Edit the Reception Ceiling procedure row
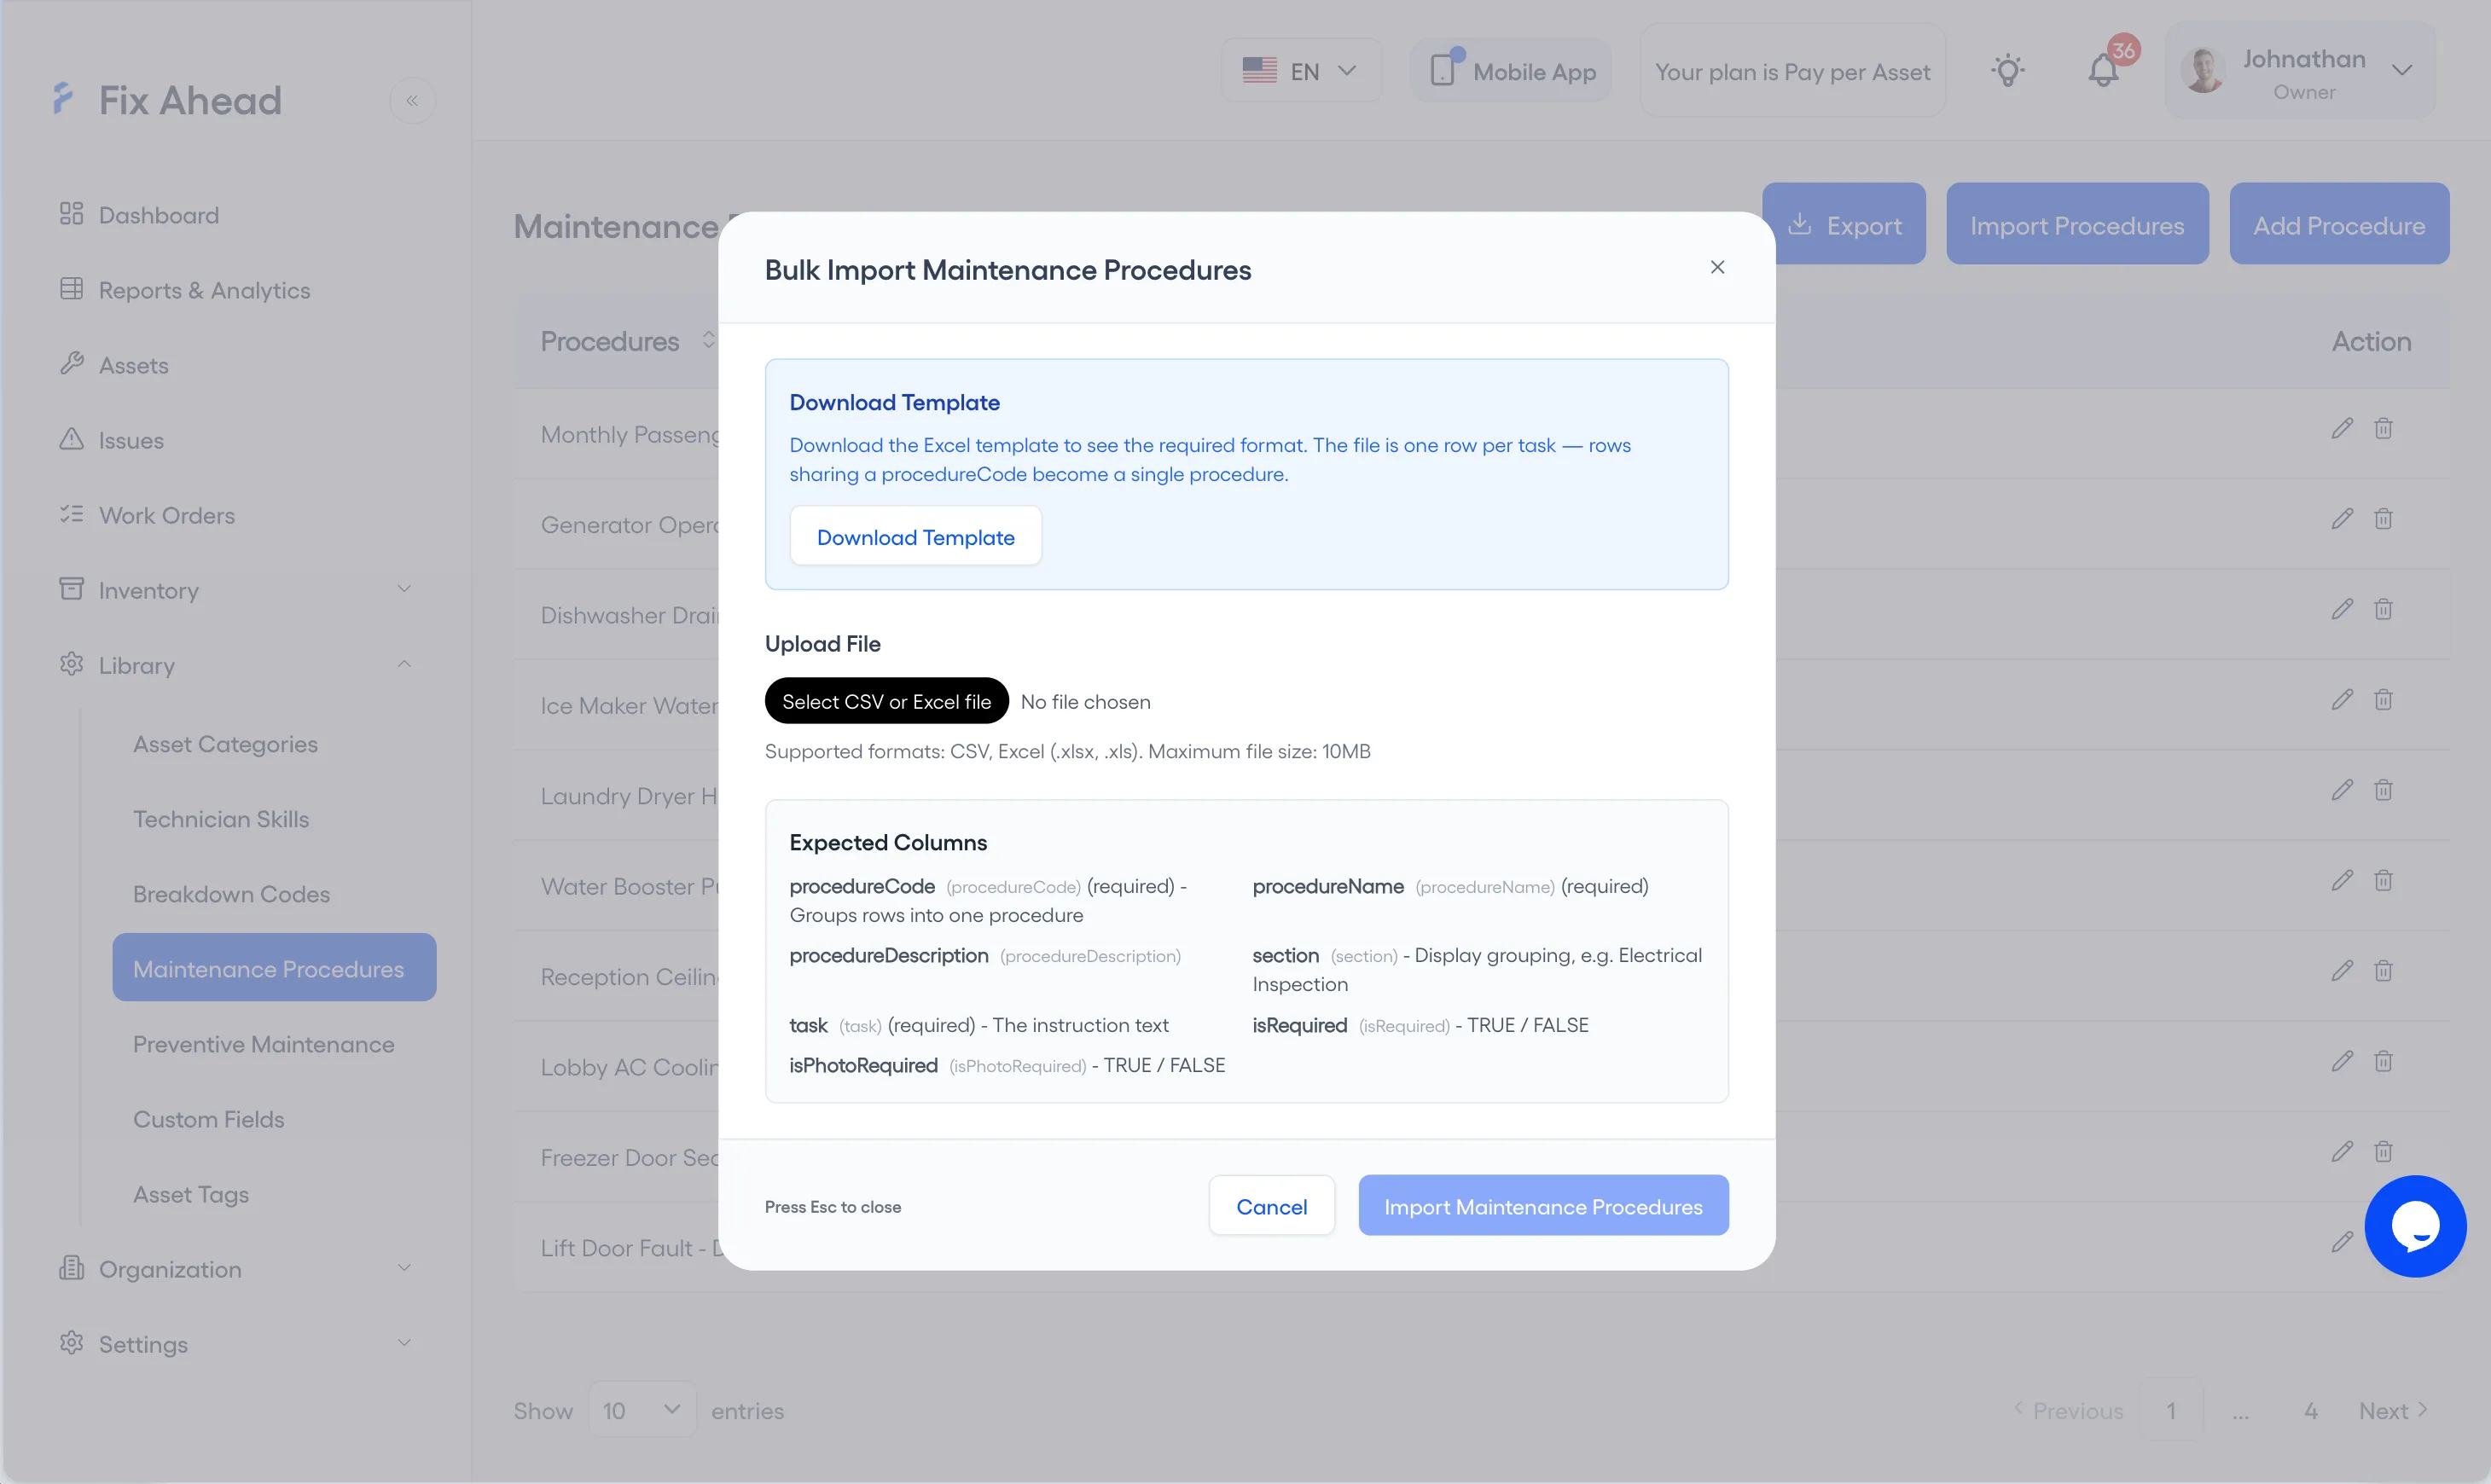Viewport: 2491px width, 1484px height. 2342,970
